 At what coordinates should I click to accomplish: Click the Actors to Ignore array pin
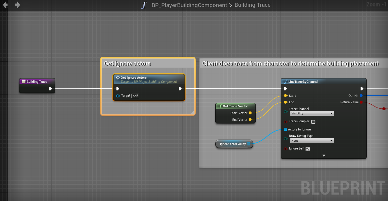click(285, 129)
